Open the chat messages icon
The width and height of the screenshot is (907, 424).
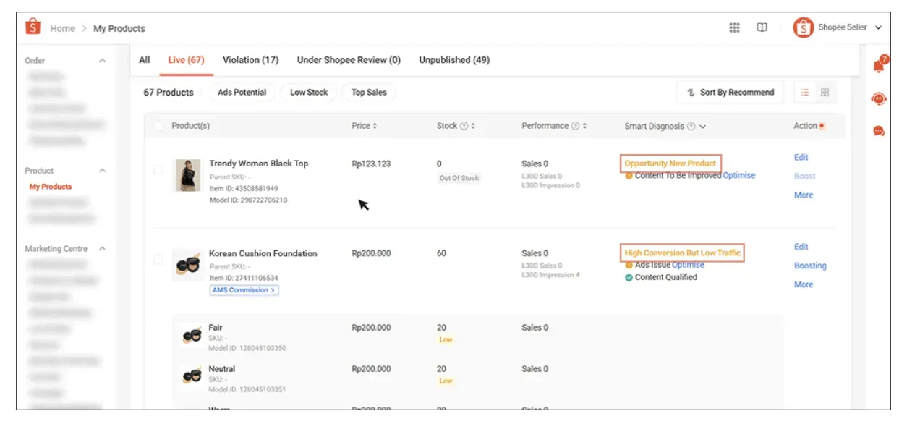pos(879,131)
